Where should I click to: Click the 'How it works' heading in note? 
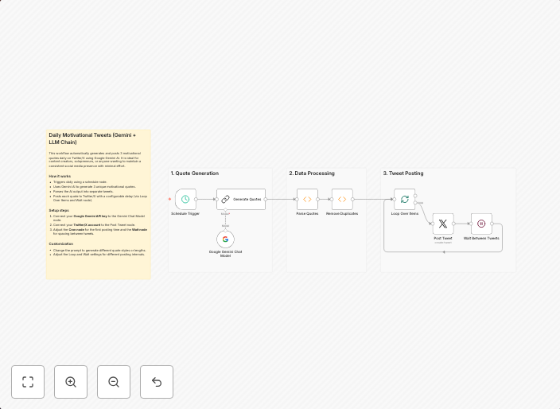point(60,176)
